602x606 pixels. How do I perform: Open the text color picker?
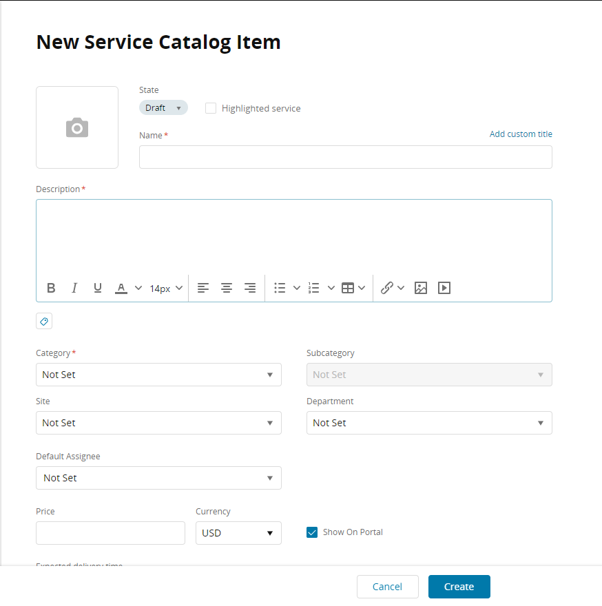pyautogui.click(x=121, y=288)
